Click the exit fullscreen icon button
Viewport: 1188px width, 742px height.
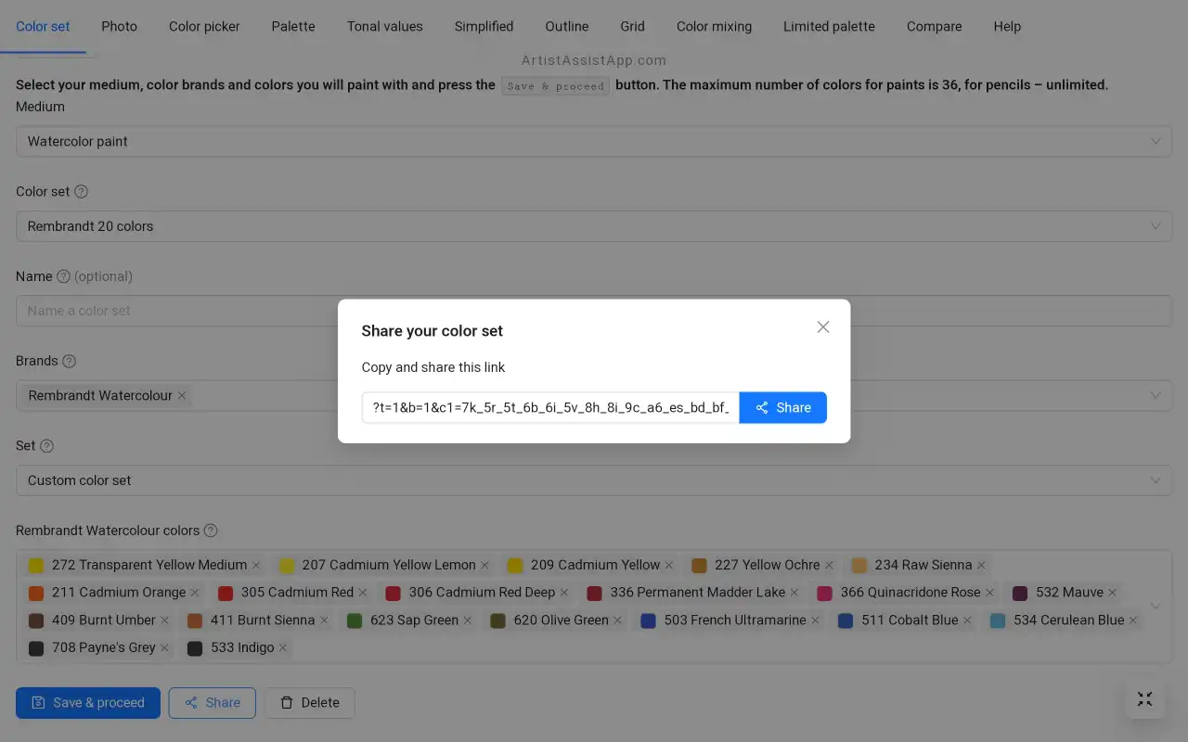(1145, 699)
